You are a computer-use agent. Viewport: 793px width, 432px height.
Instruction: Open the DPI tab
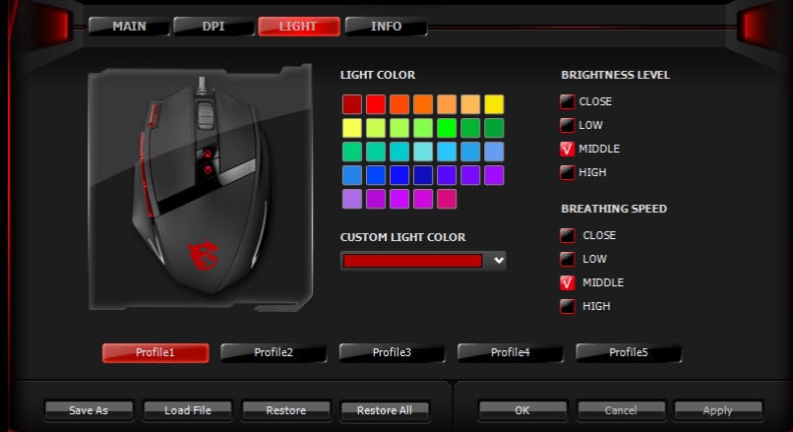click(x=213, y=27)
